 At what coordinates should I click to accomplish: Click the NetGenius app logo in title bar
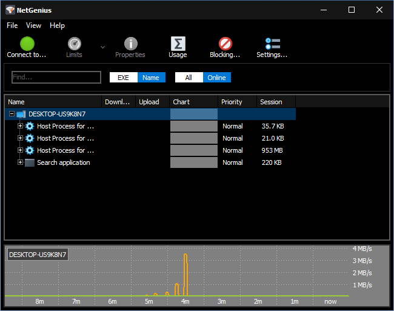click(10, 10)
